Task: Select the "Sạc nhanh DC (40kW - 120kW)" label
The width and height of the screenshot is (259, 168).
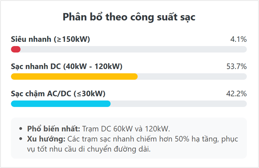Action: (66, 67)
